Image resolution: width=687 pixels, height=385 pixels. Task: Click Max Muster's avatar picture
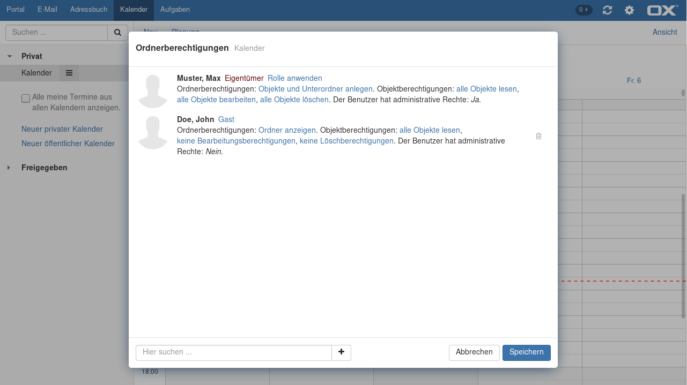click(153, 91)
